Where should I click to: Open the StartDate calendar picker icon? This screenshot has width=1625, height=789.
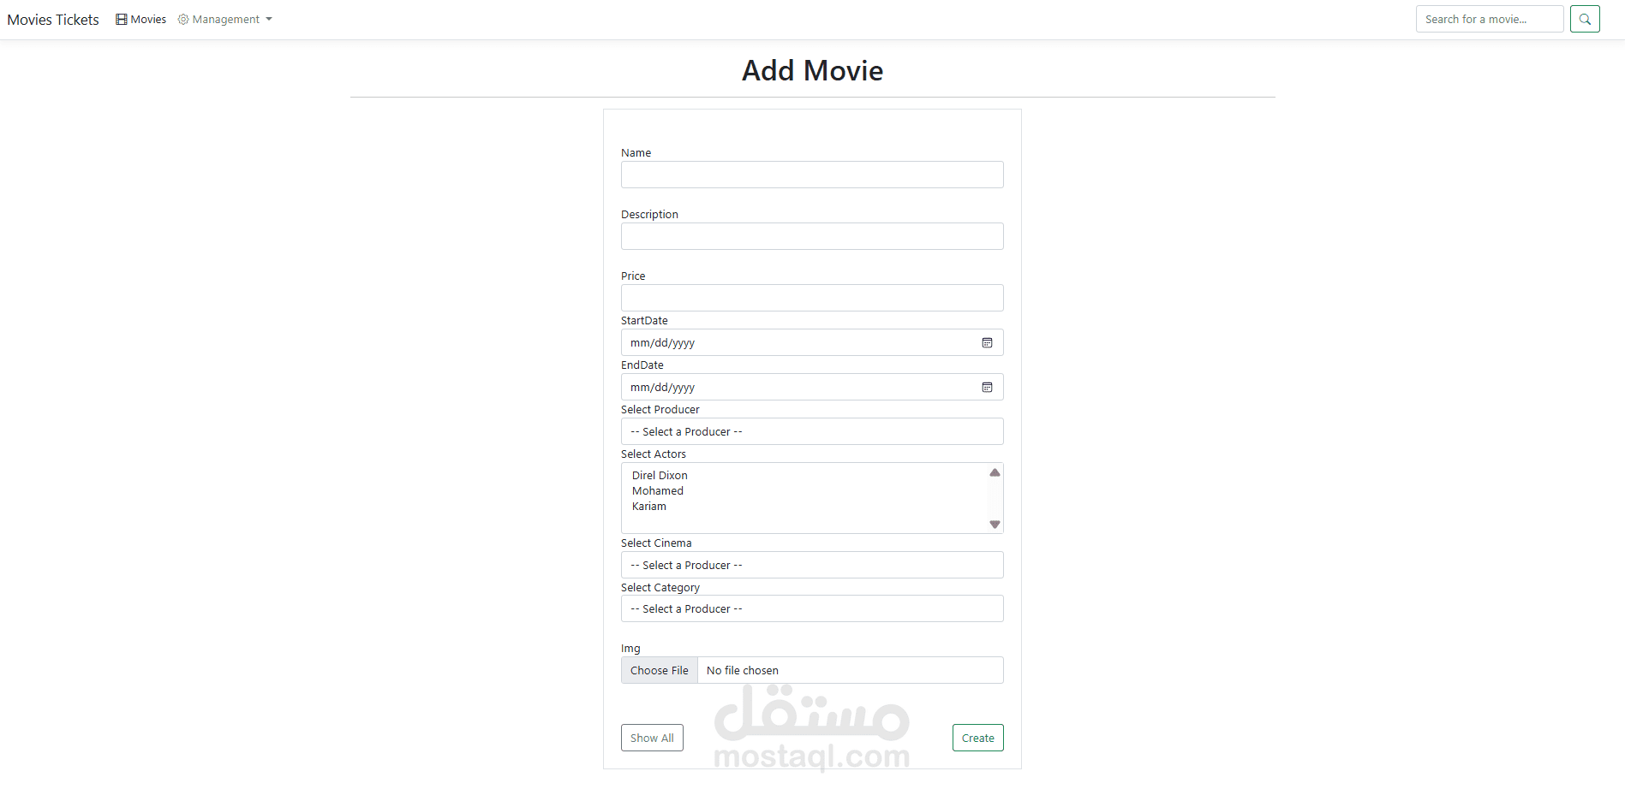(987, 343)
